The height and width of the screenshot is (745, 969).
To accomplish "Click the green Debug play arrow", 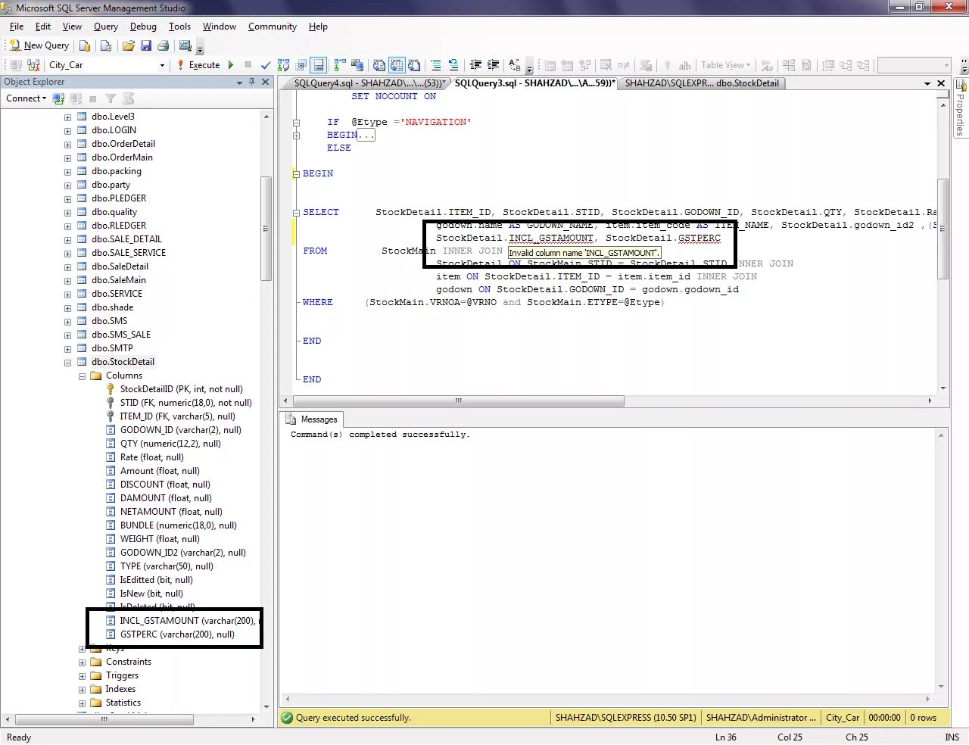I will (x=231, y=65).
